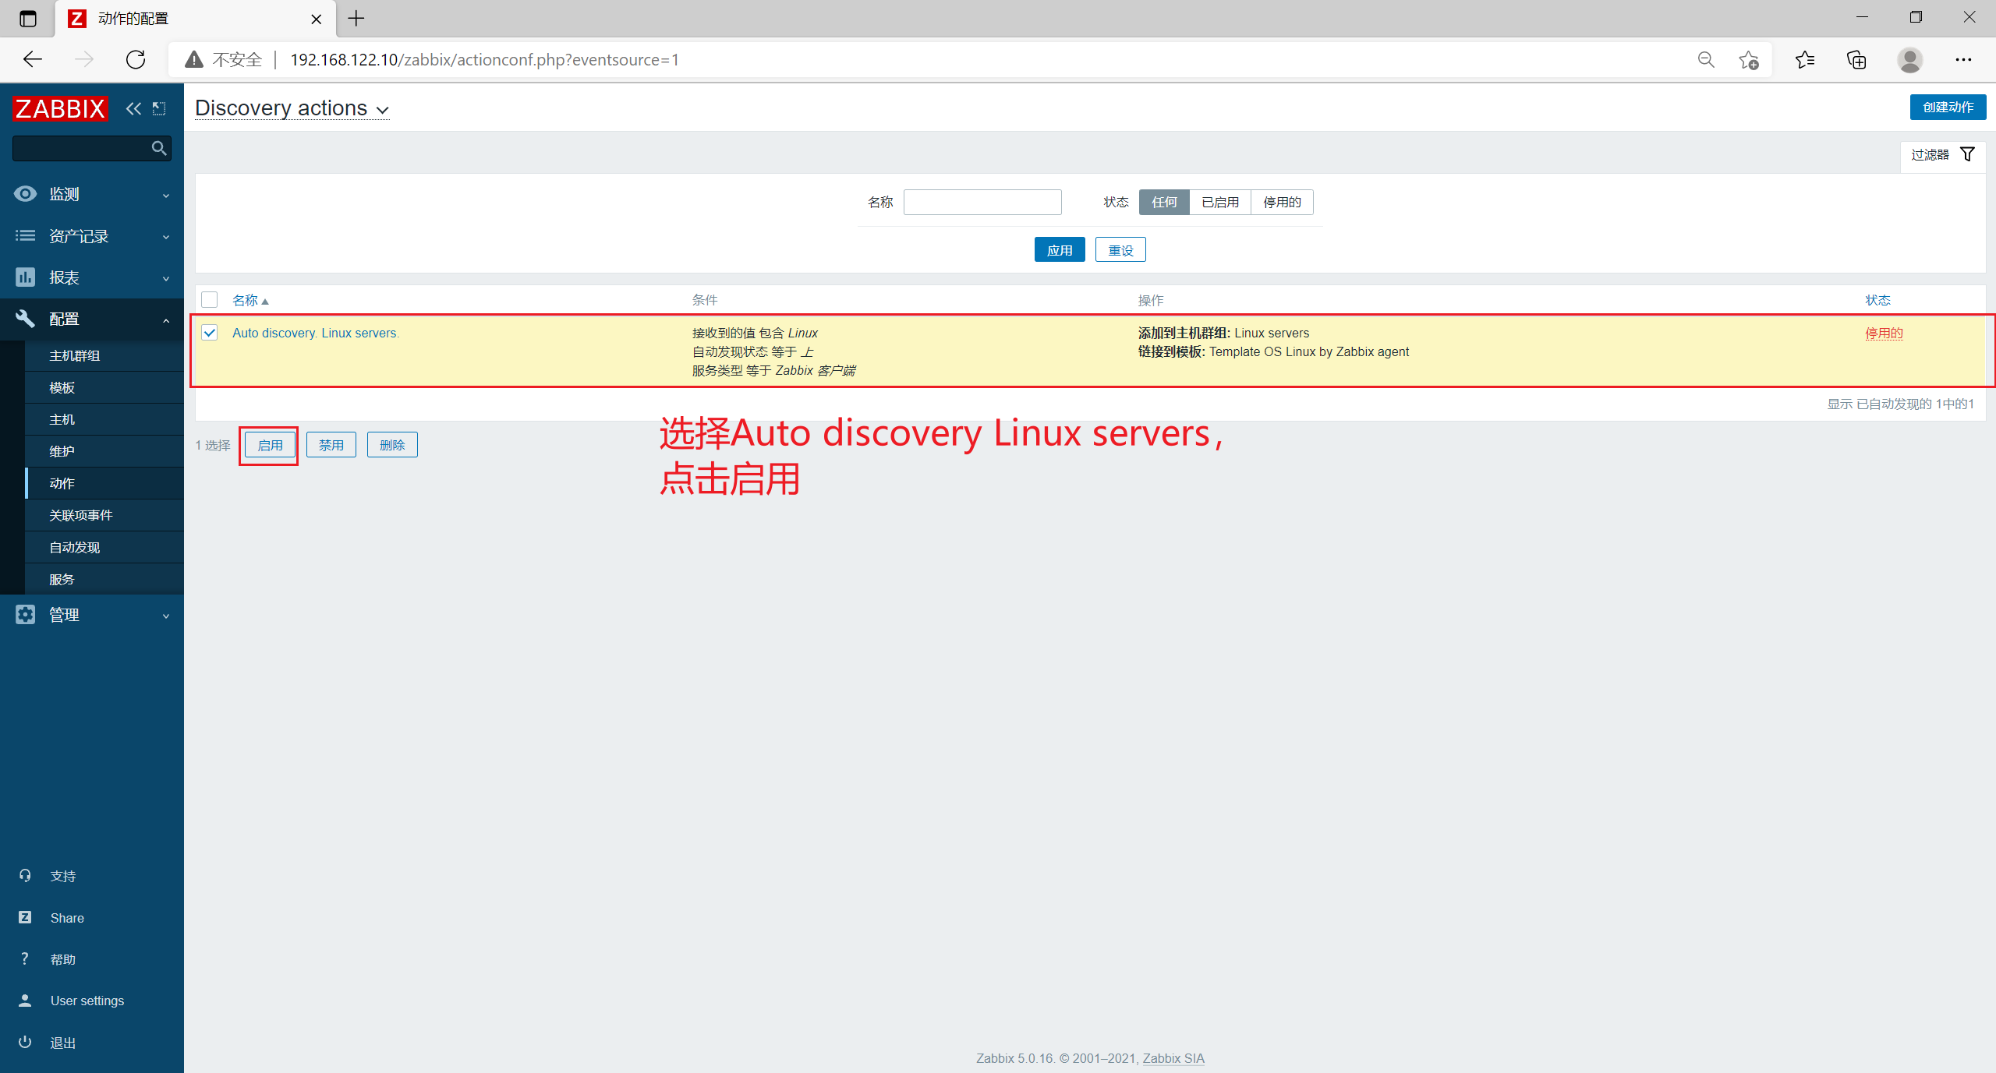Open 模板 submenu item

click(104, 387)
